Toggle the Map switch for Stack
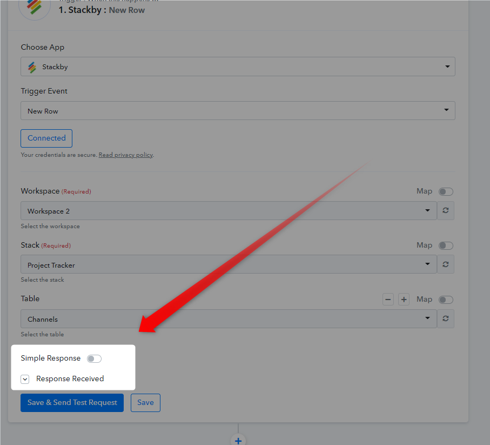490x445 pixels. tap(446, 245)
